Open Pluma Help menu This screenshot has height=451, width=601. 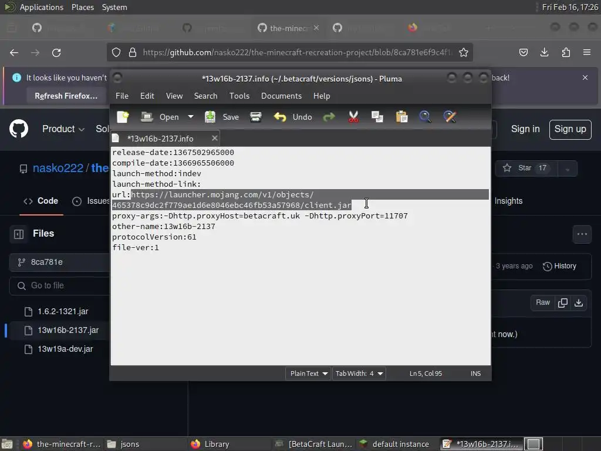coord(322,96)
